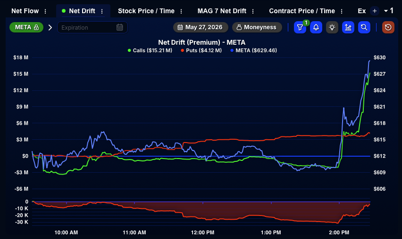Click the $18 M left axis label
The height and width of the screenshot is (239, 402).
21,57
